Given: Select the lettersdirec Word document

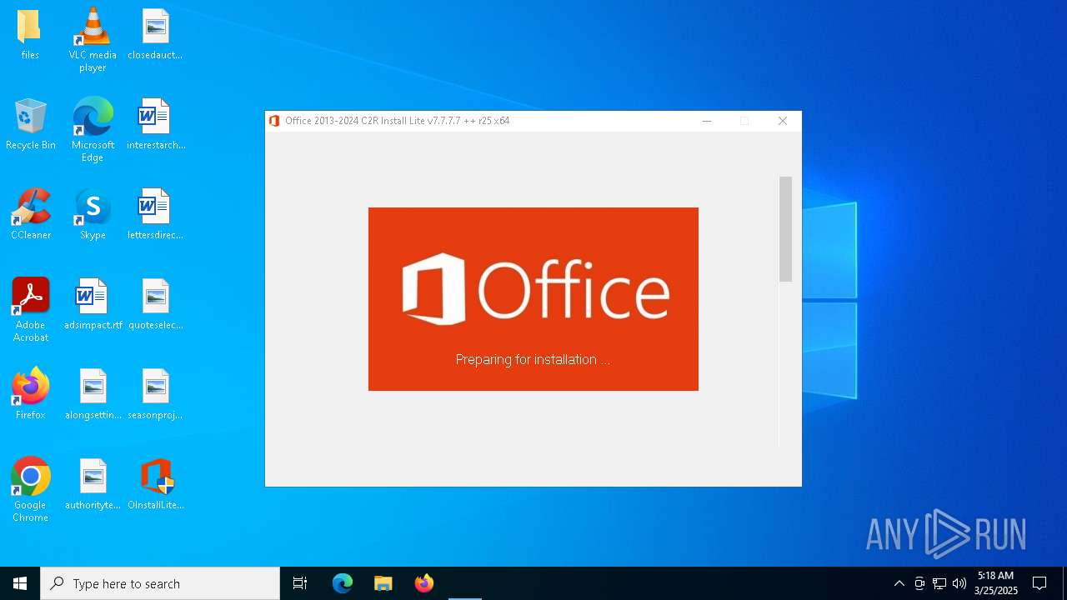Looking at the screenshot, I should tap(155, 213).
